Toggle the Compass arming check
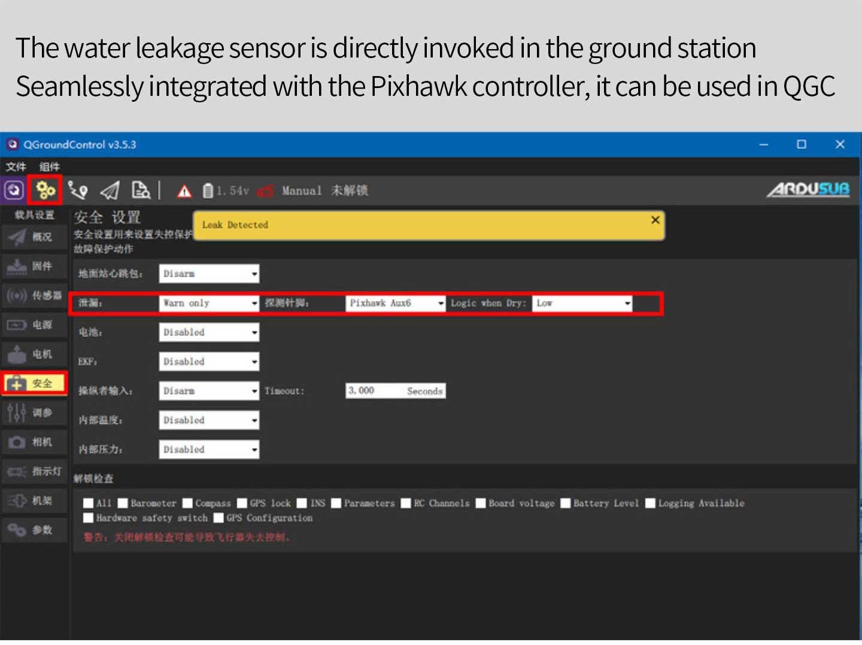The width and height of the screenshot is (862, 645). click(188, 503)
